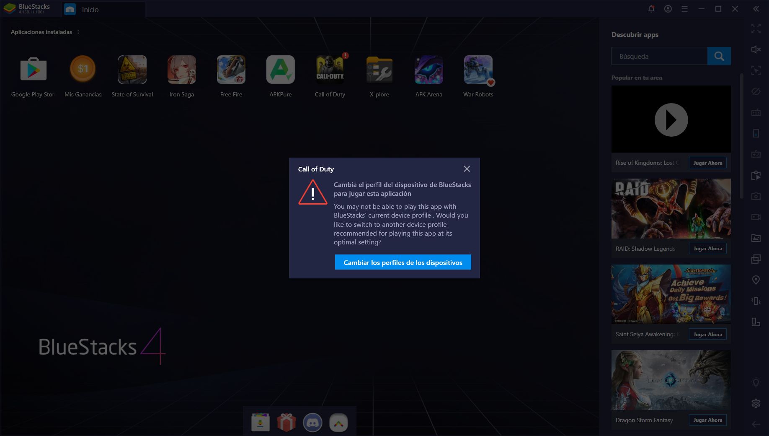Open the settings gear in sidebar

coord(756,403)
